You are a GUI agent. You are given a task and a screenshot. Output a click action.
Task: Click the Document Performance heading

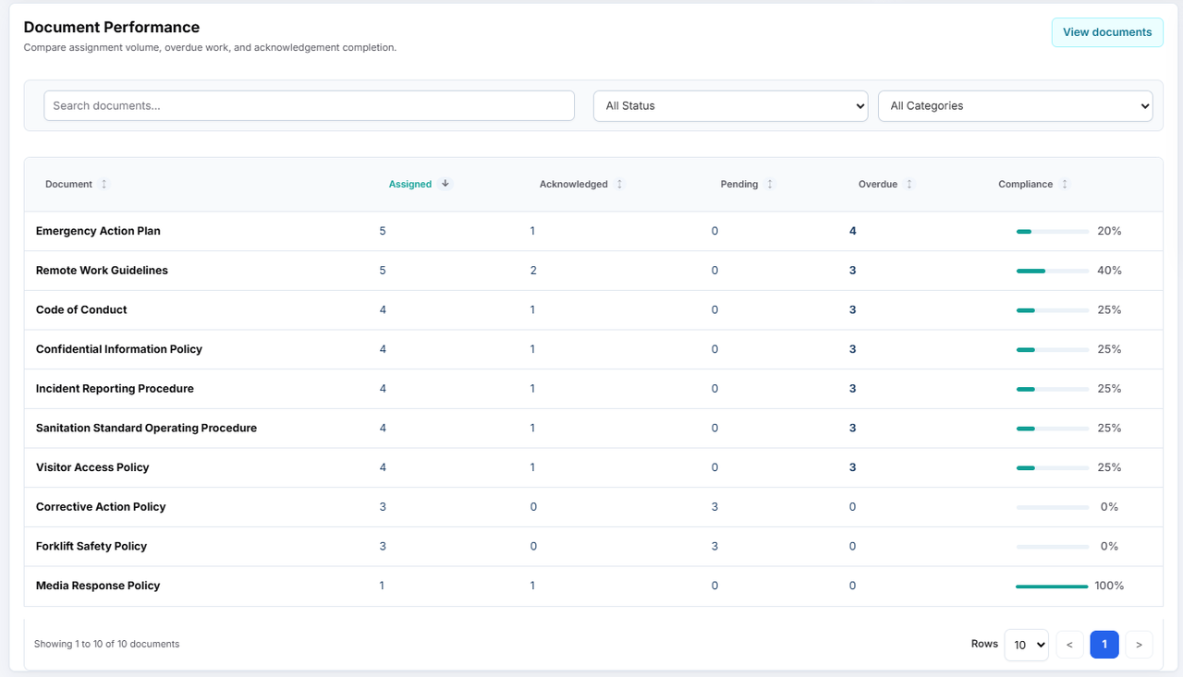112,28
